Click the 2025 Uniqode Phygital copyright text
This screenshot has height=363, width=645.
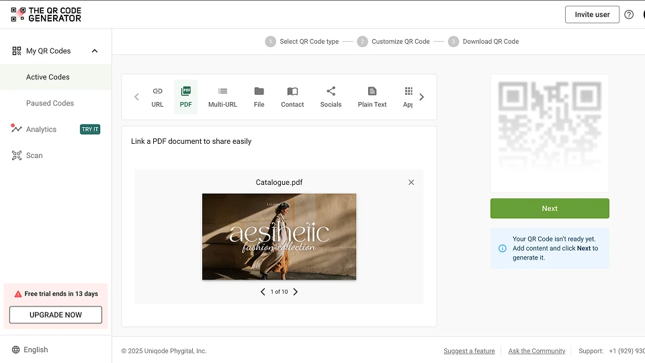(x=164, y=351)
